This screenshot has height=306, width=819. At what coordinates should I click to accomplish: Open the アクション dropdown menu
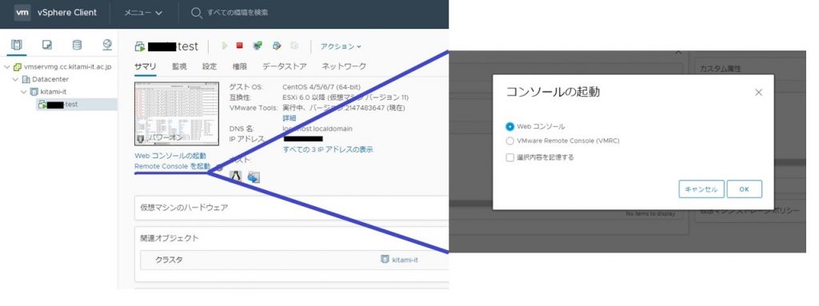coord(341,46)
